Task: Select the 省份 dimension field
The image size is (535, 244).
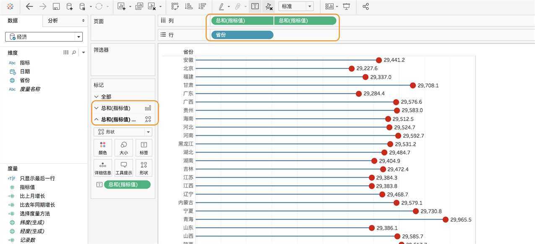Action: 25,80
